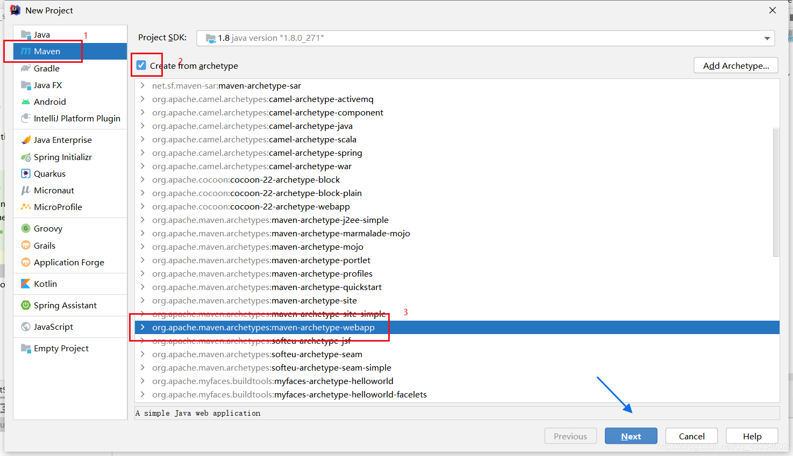Close the New Project dialog
This screenshot has width=793, height=456.
pyautogui.click(x=773, y=10)
